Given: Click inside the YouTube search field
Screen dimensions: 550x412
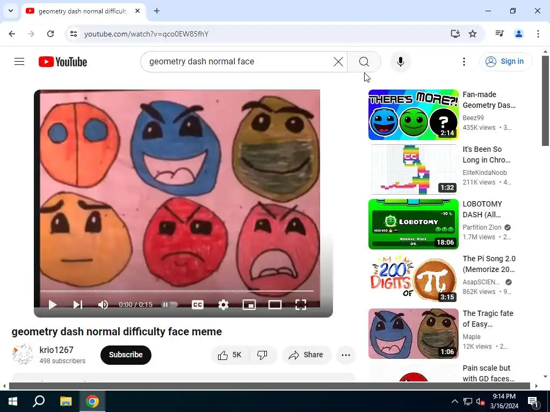Looking at the screenshot, I should click(x=238, y=62).
